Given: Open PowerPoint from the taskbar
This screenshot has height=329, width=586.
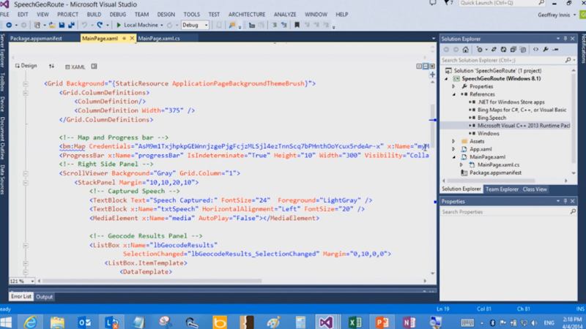Looking at the screenshot, I should pos(382,322).
